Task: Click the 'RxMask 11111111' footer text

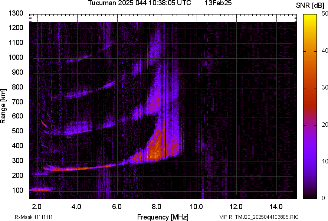Action: 34,217
